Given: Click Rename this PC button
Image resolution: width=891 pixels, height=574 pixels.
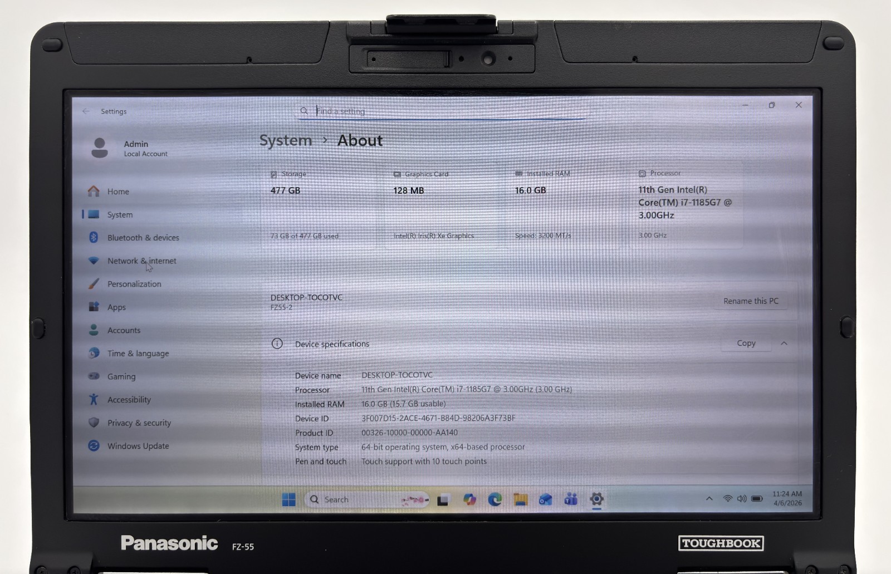Looking at the screenshot, I should (751, 301).
